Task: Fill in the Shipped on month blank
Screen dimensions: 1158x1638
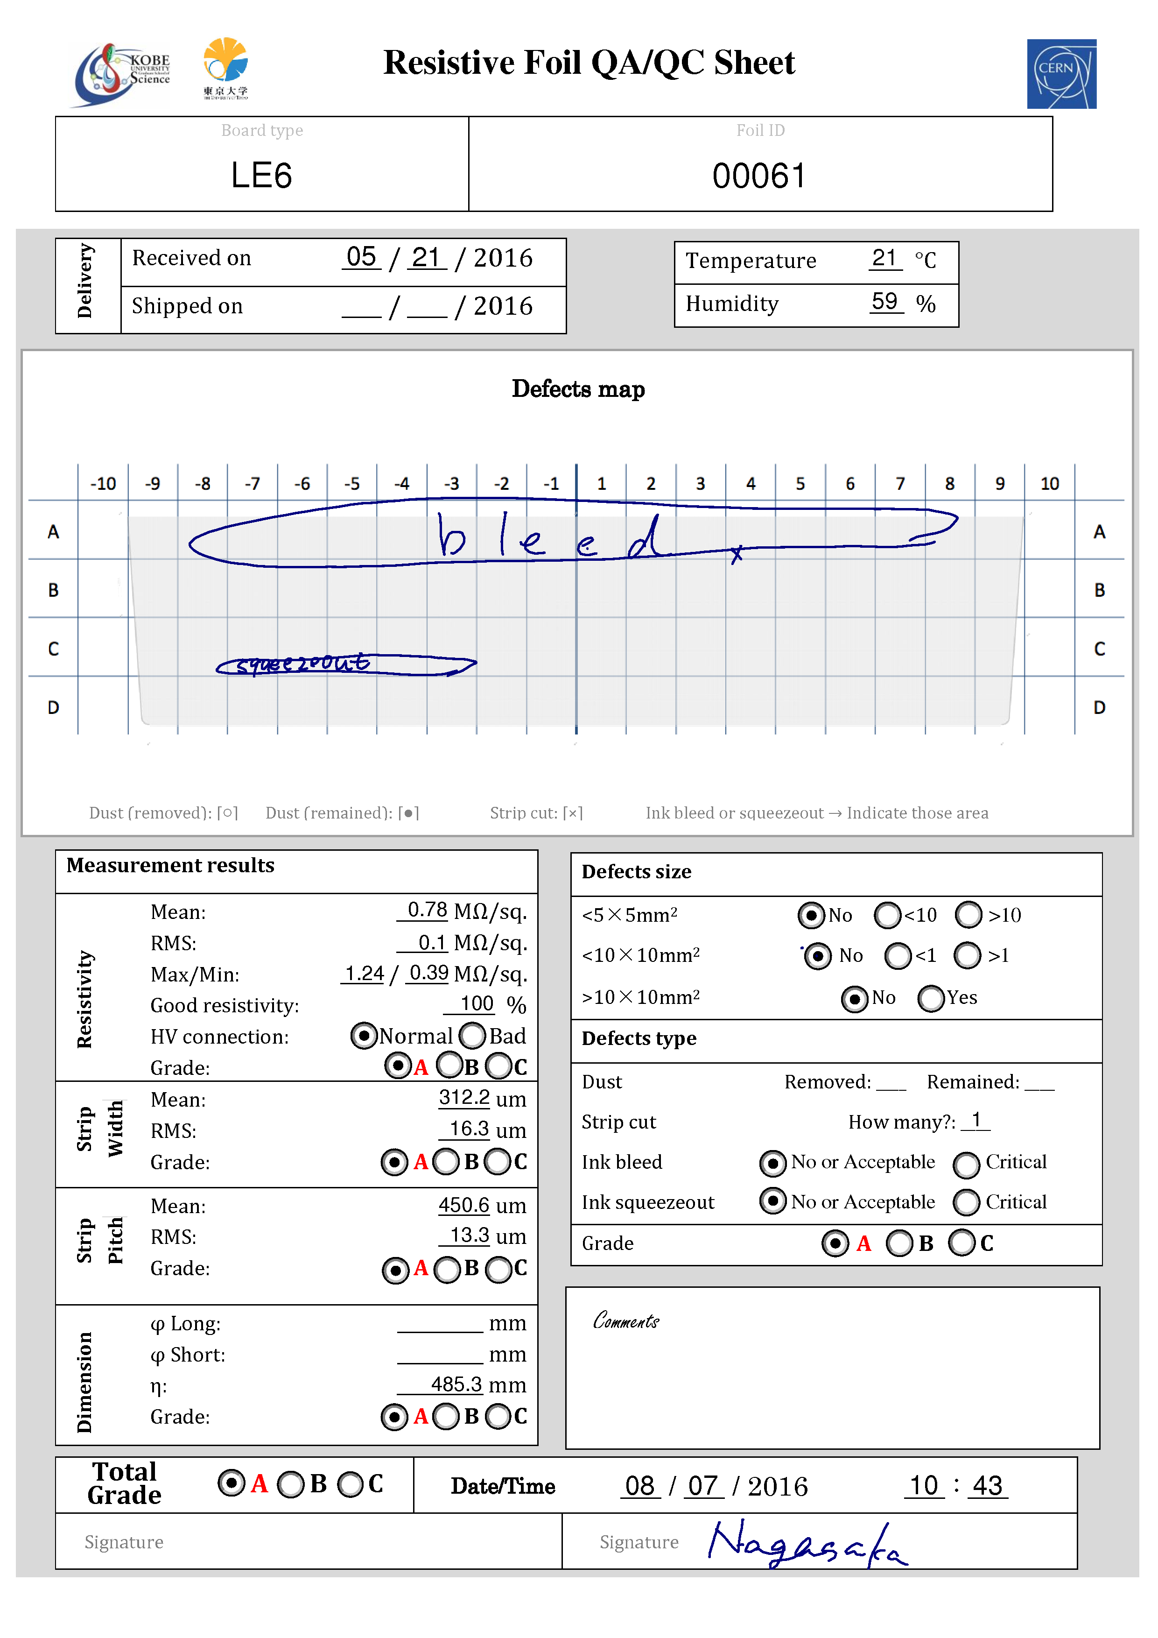Action: (x=362, y=308)
